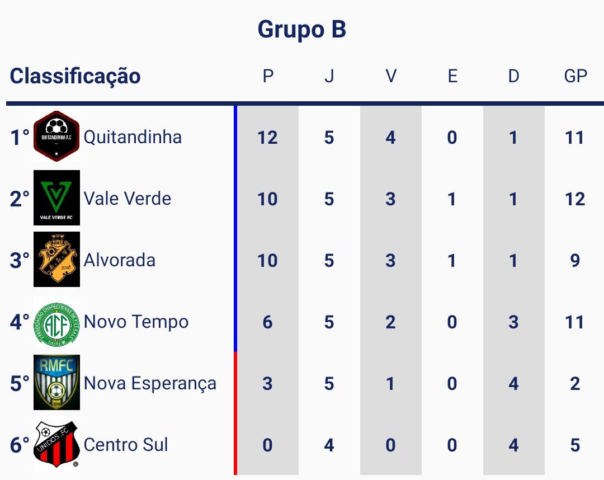This screenshot has width=604, height=480.
Task: Select the Alvorada team name
Action: click(120, 260)
